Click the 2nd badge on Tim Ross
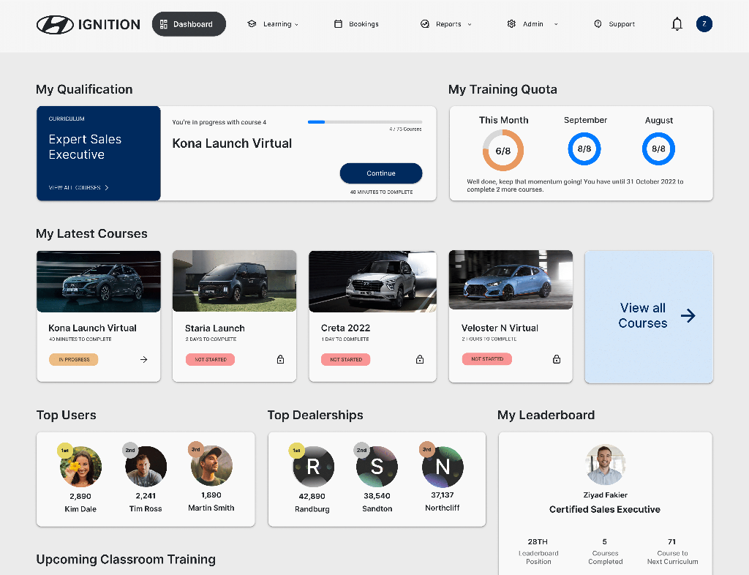This screenshot has width=749, height=575. coord(130,450)
